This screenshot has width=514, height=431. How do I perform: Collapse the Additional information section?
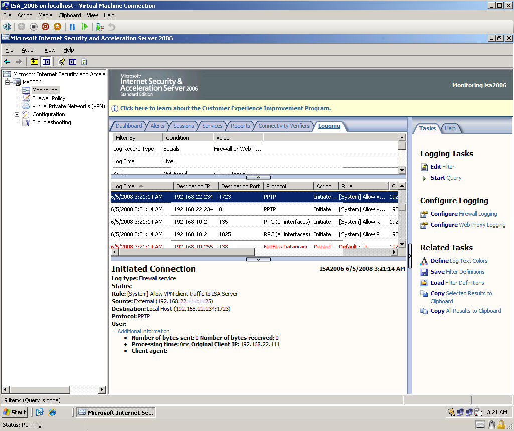pos(114,331)
